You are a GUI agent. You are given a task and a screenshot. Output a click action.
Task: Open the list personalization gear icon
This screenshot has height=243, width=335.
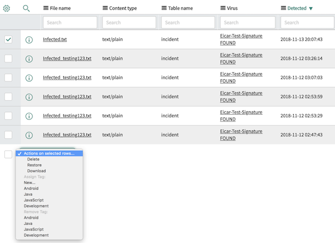click(x=7, y=8)
